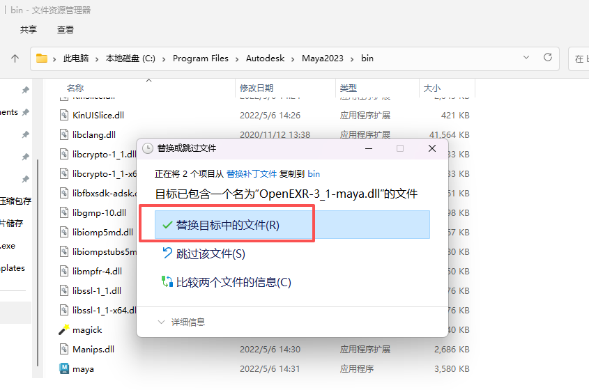Click the sidebar vertical scrollbar
589x390 pixels.
pos(38,263)
